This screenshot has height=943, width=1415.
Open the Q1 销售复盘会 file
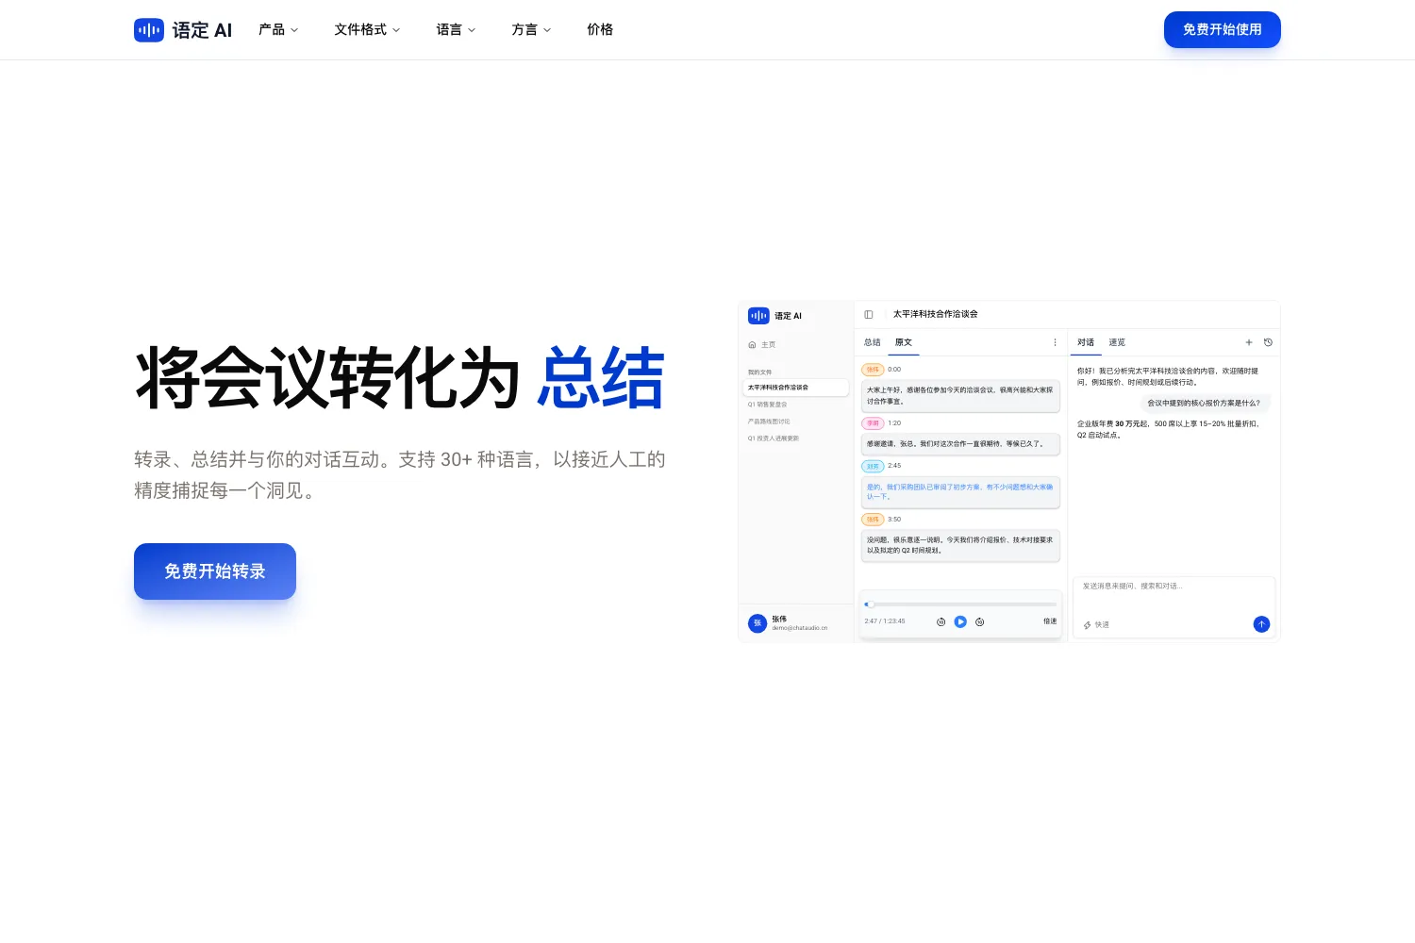768,405
